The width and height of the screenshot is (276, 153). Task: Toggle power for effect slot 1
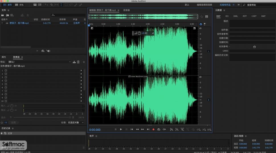pyautogui.click(x=6, y=70)
